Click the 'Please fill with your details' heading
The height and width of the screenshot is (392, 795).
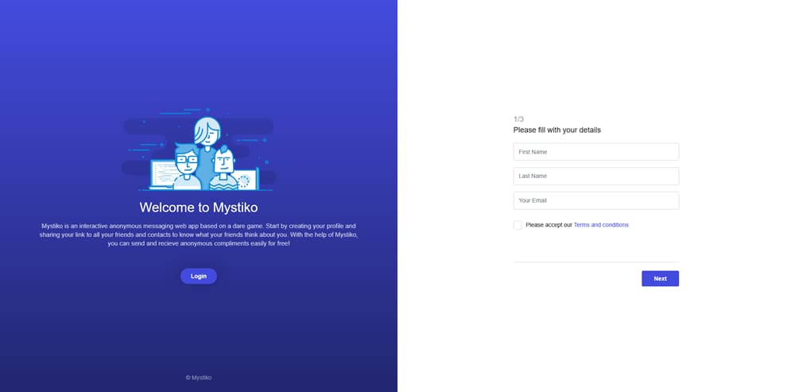(x=556, y=130)
